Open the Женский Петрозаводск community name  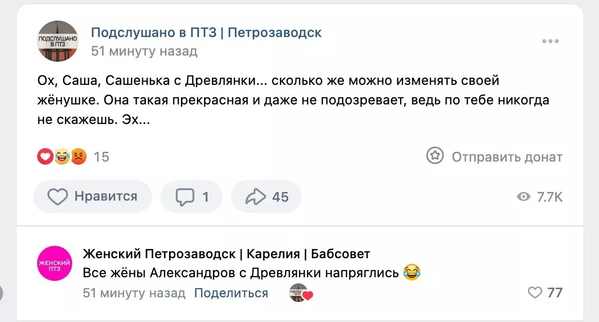tap(226, 253)
